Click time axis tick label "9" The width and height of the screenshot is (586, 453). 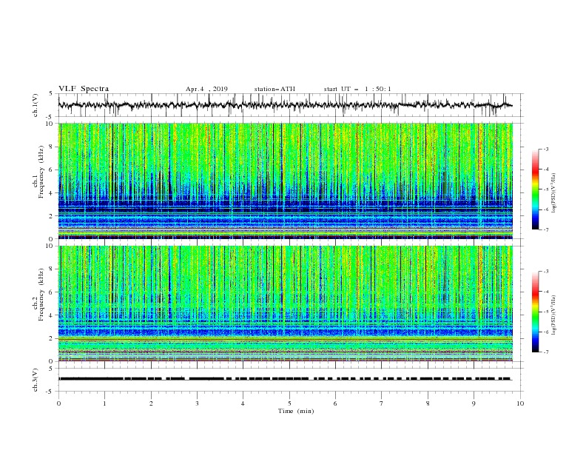click(474, 403)
